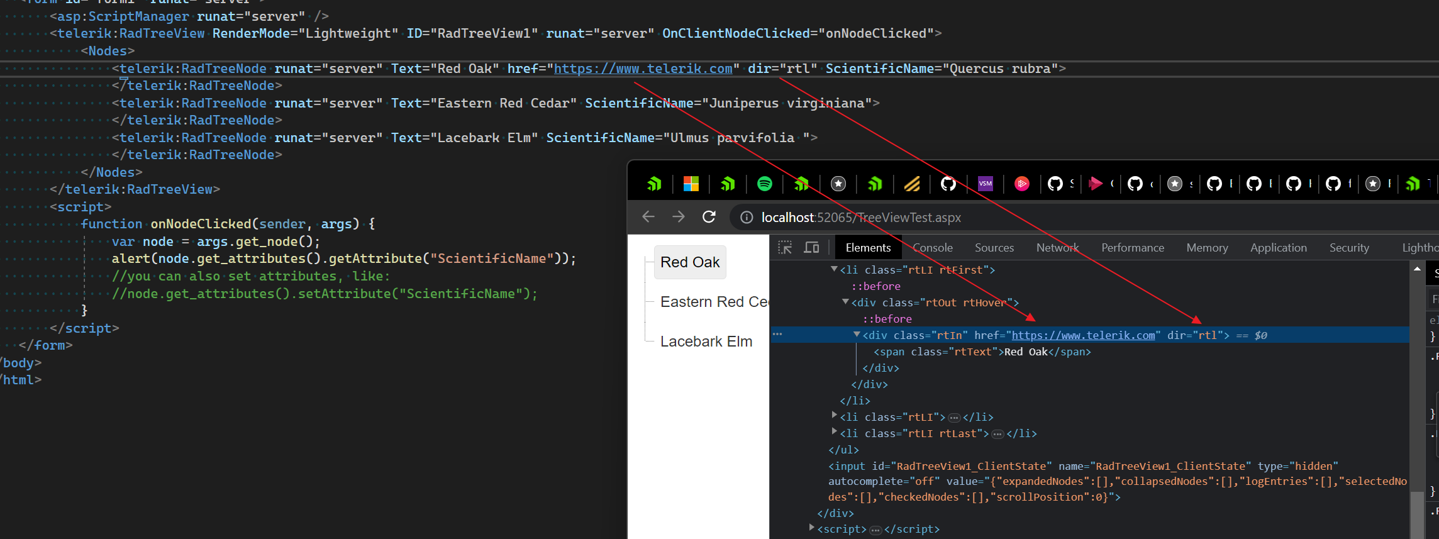Click the span rtText "Red Oak" DOM line

pyautogui.click(x=982, y=352)
